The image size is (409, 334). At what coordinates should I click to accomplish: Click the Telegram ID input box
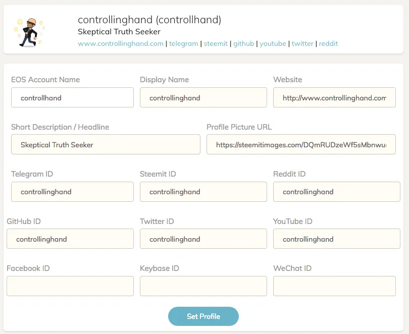[73, 192]
